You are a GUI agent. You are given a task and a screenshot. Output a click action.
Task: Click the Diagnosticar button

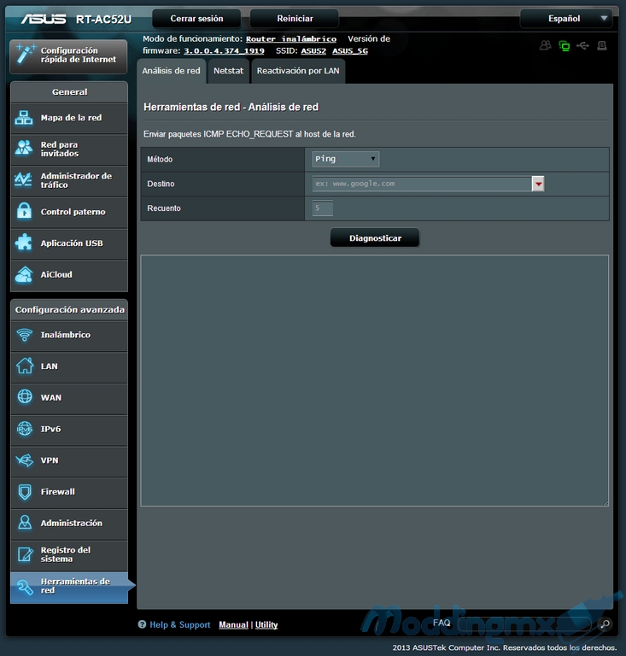(375, 237)
